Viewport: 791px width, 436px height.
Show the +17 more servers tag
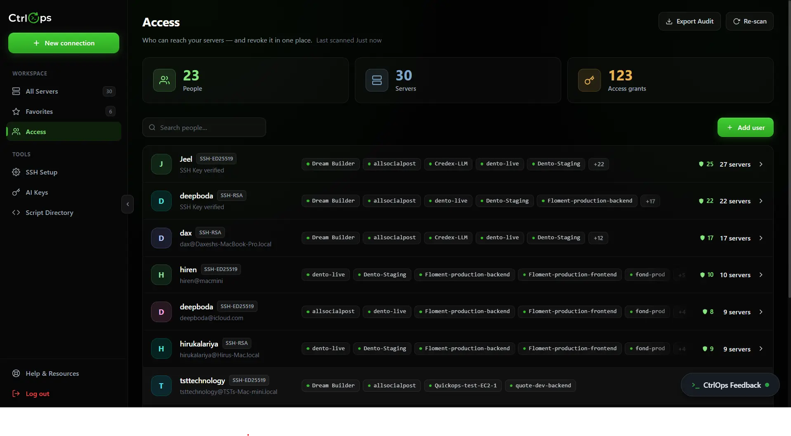(650, 201)
